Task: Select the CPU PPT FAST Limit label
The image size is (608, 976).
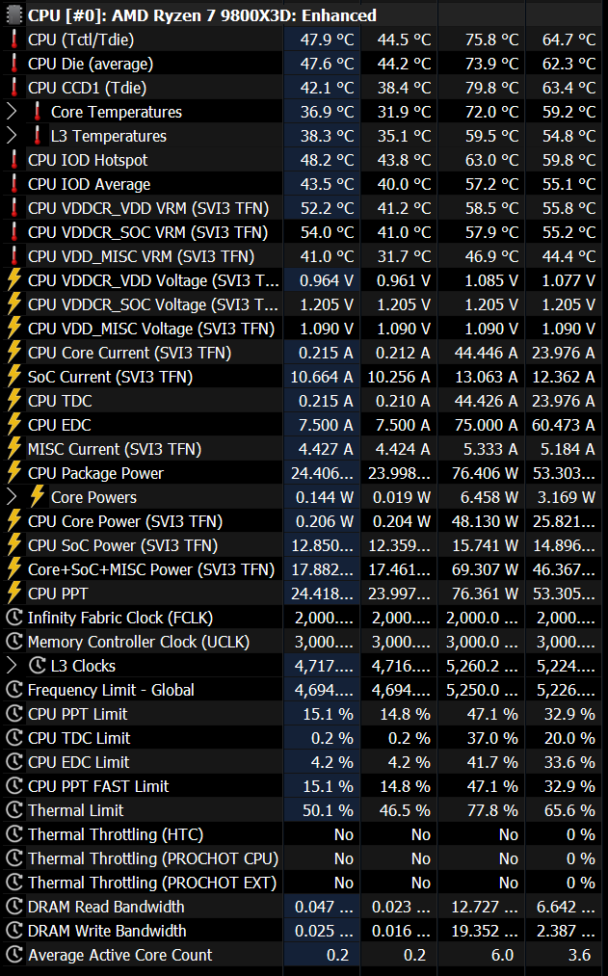Action: 98,786
